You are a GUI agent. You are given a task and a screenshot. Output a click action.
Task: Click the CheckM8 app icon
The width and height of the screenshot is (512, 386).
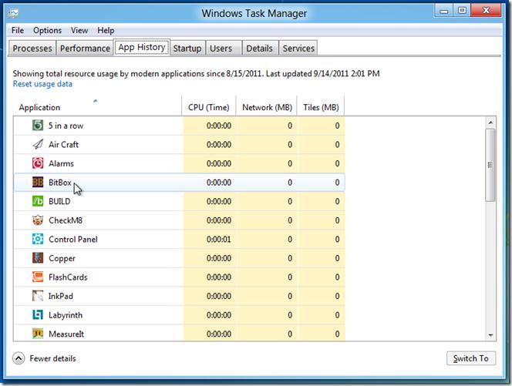pyautogui.click(x=38, y=220)
